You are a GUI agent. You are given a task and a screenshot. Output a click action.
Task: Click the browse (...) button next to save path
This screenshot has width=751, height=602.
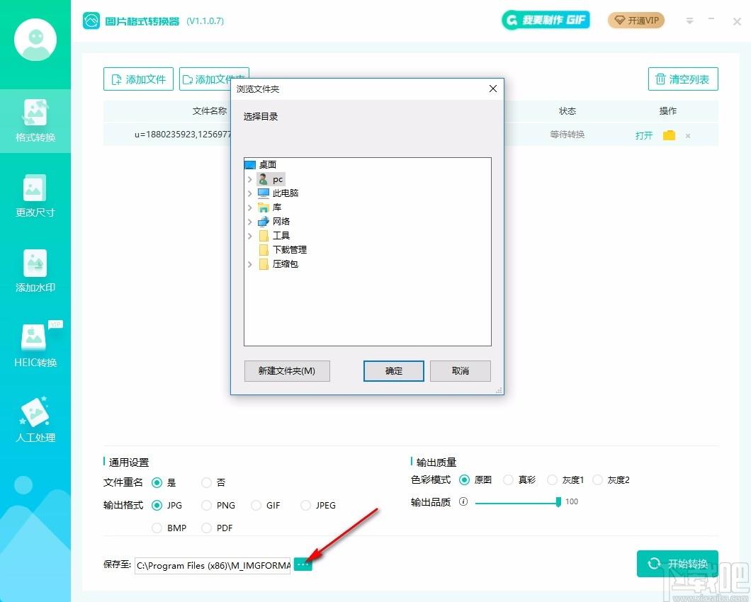303,564
